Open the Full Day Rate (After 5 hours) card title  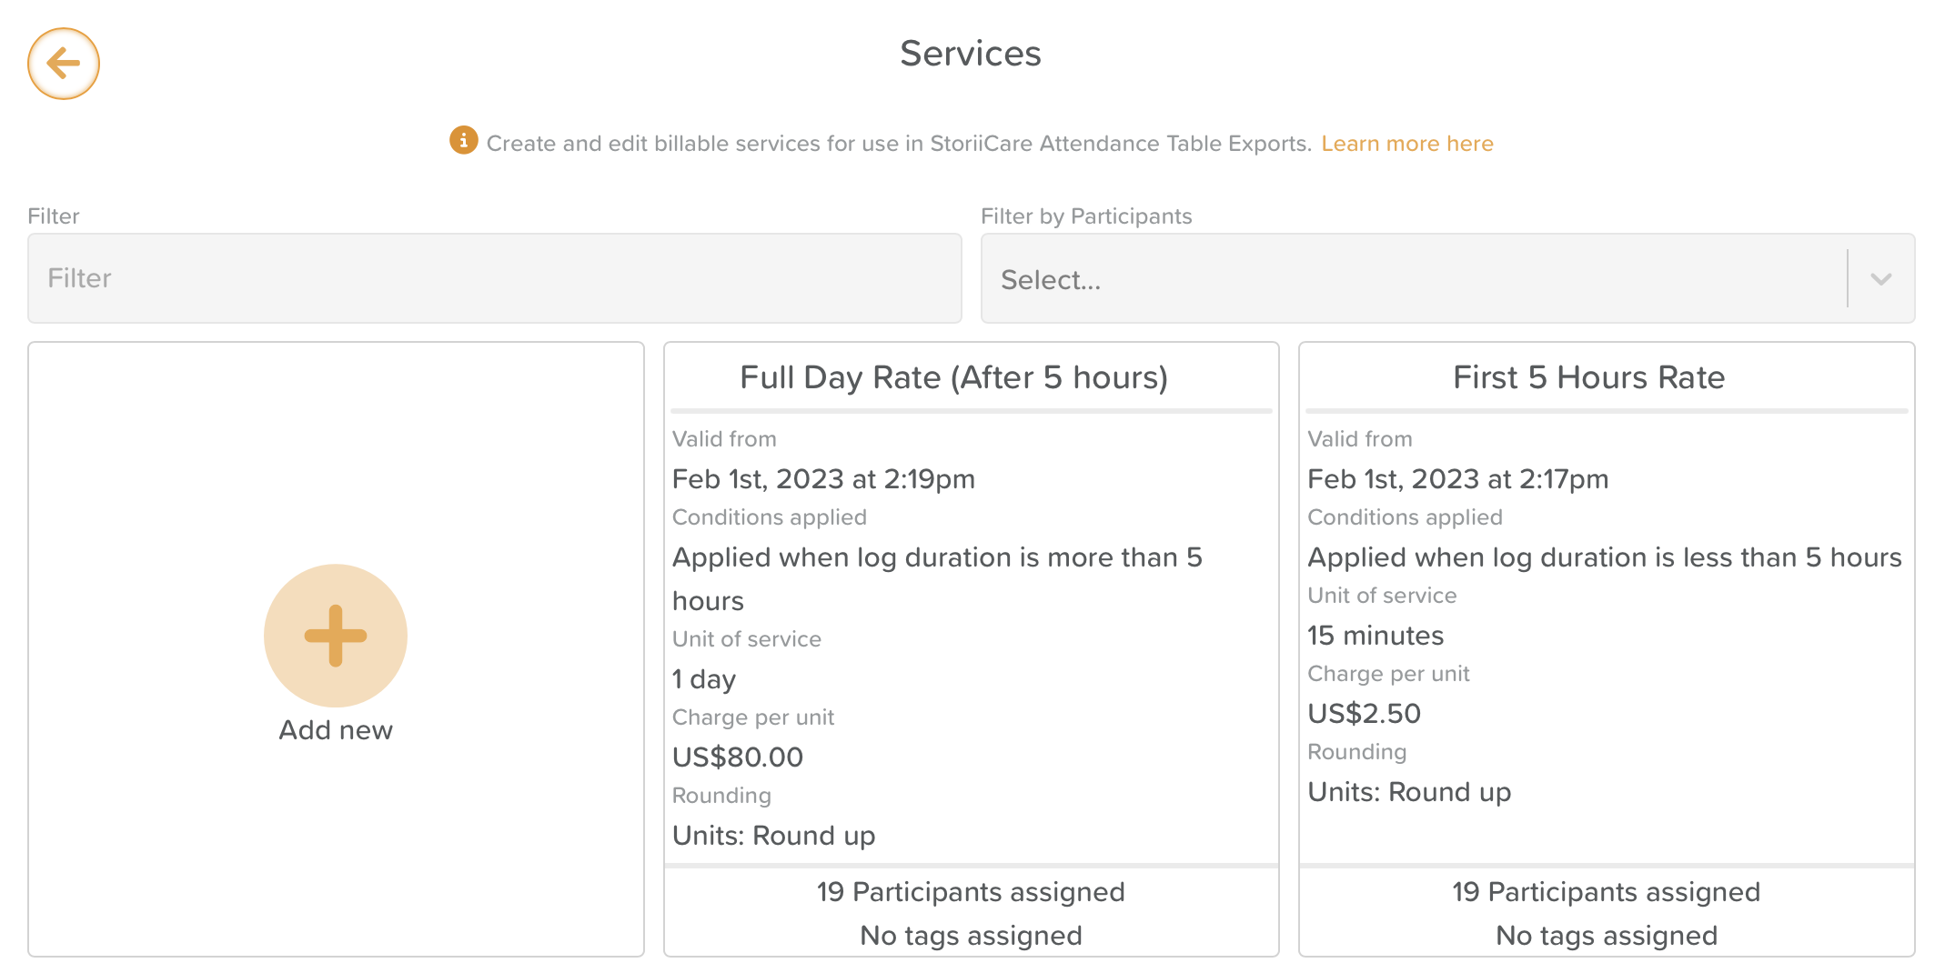(x=953, y=377)
